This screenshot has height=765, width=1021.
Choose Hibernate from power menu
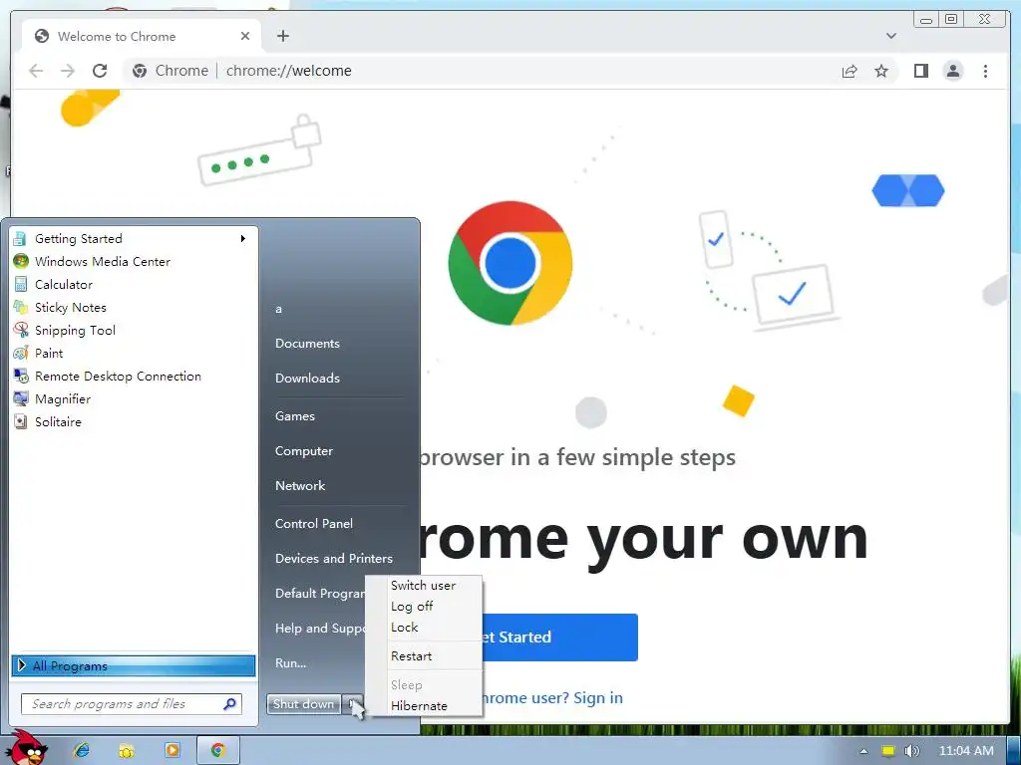(423, 706)
